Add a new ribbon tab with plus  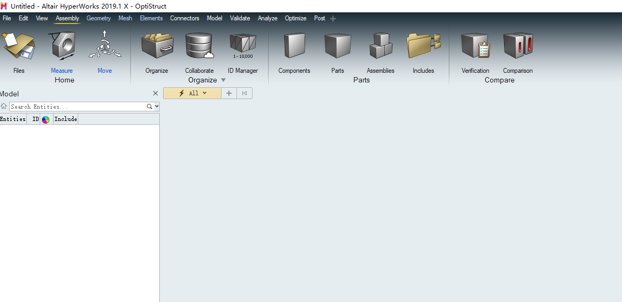(333, 19)
